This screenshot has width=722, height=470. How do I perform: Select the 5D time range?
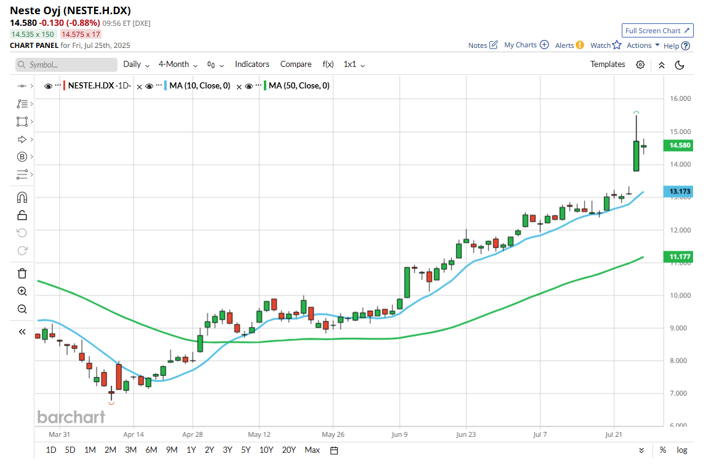(70, 450)
